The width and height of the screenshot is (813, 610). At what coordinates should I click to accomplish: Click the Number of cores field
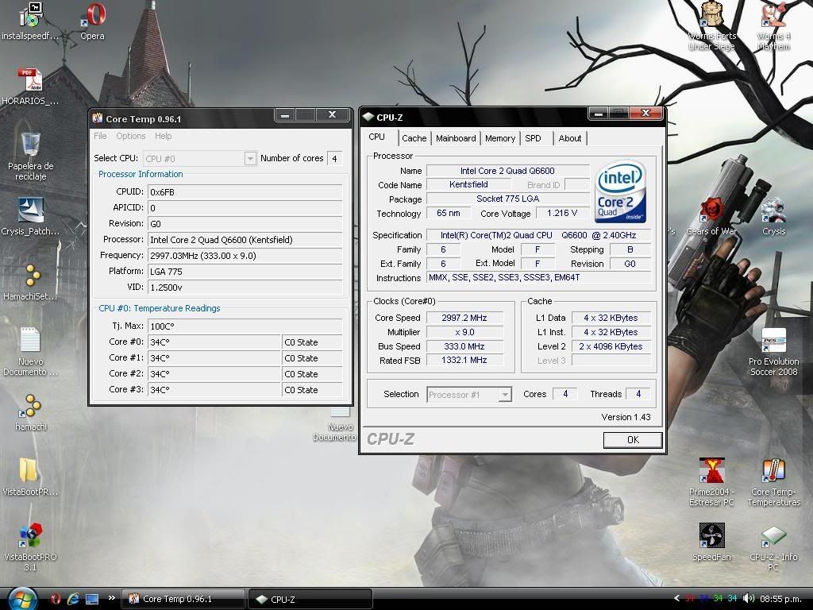tap(334, 158)
